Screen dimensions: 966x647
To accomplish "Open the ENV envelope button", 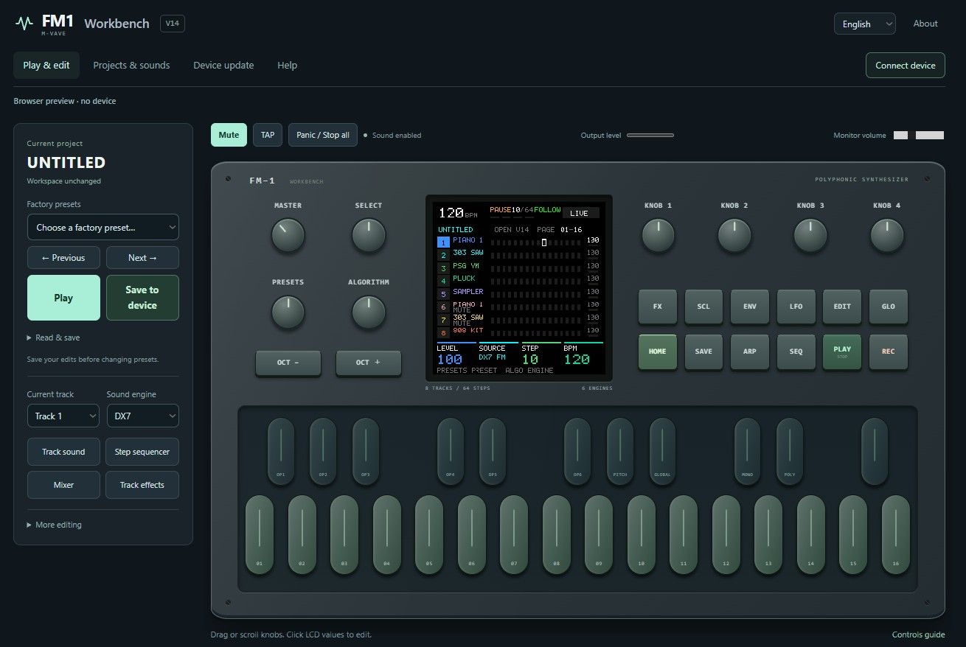I will pyautogui.click(x=749, y=307).
